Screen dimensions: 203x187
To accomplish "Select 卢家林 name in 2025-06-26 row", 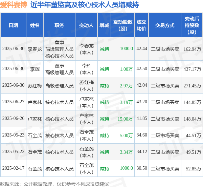I will pos(35,119).
